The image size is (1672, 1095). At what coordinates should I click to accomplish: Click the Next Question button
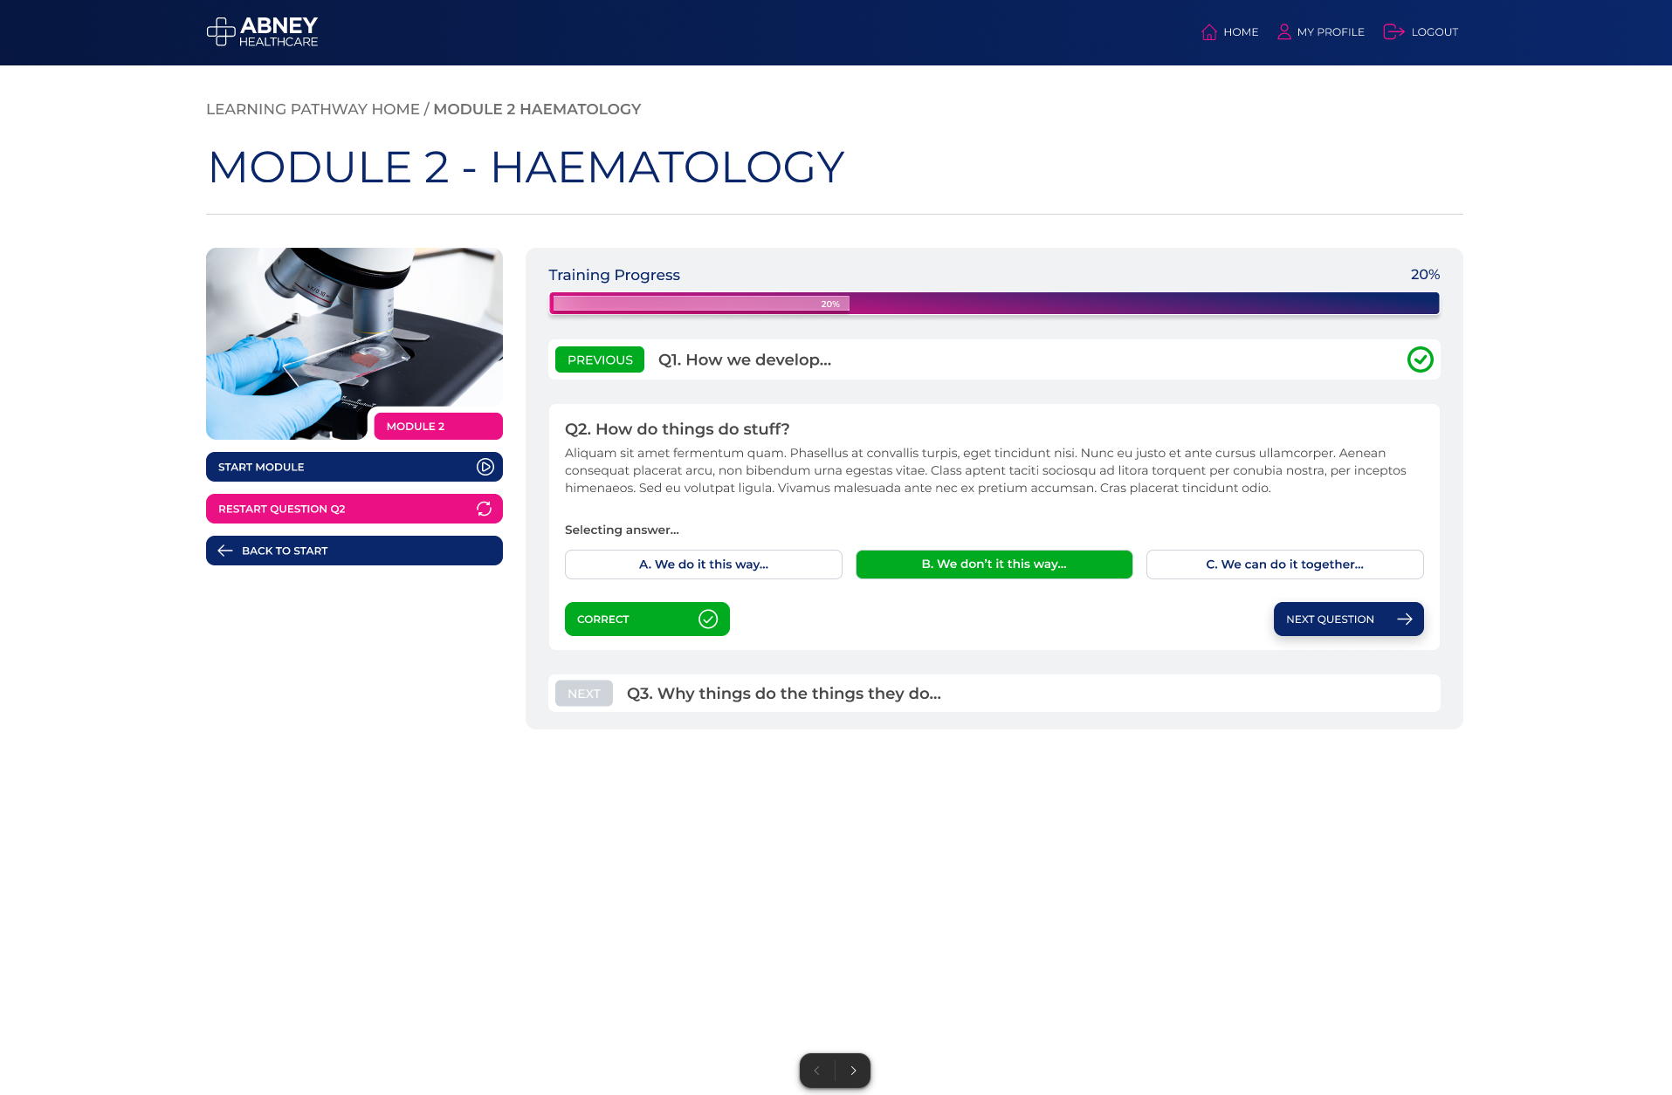click(x=1349, y=619)
